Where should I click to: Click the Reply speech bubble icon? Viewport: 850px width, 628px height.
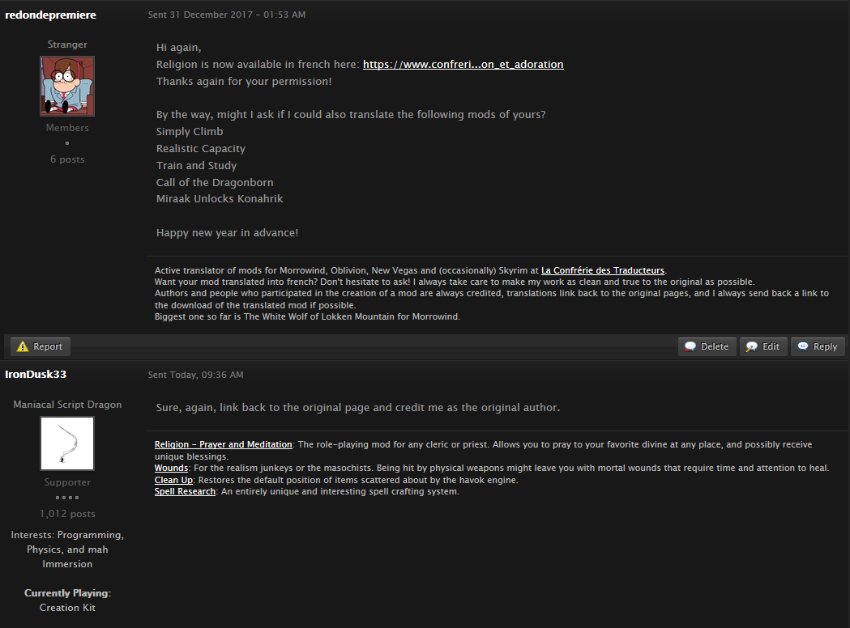(x=803, y=346)
